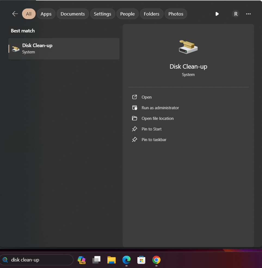This screenshot has width=262, height=268.
Task: Filter results by Settings
Action: (102, 14)
